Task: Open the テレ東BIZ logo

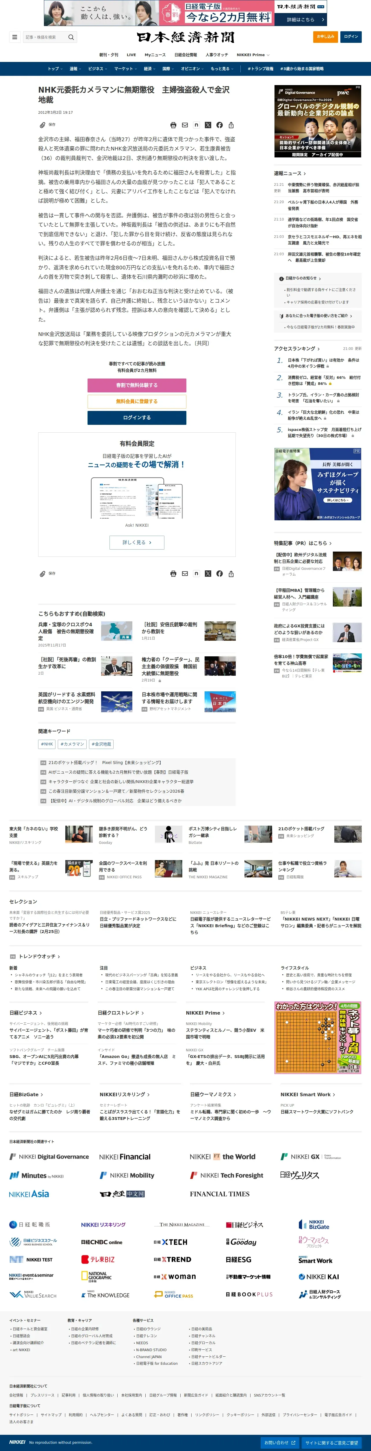Action: pos(98,1259)
